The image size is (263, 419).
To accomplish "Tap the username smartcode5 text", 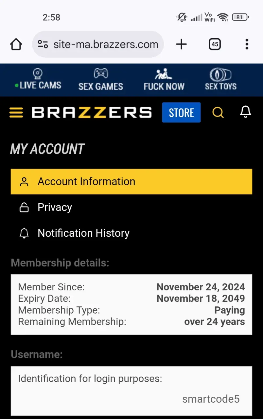I will click(x=211, y=399).
